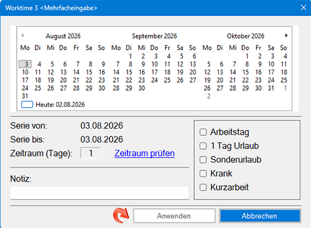Click grayed November 2 below Oktober
The width and height of the screenshot is (311, 228).
pyautogui.click(x=208, y=96)
